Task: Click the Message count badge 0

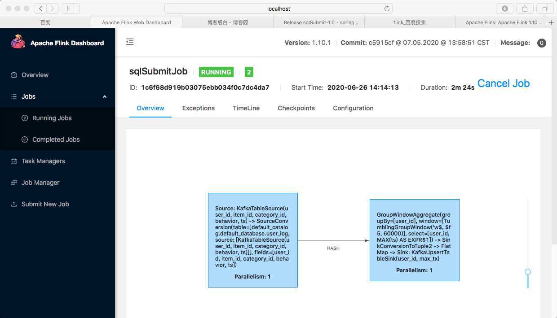Action: (x=542, y=43)
